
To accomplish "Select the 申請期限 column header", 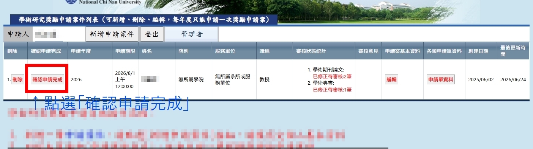I will click(125, 51).
